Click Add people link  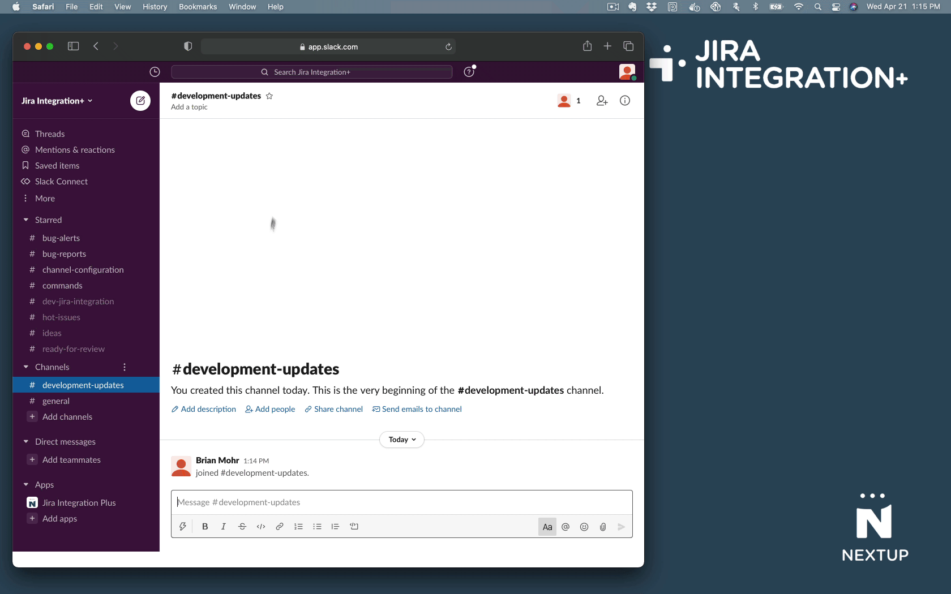[x=270, y=409]
